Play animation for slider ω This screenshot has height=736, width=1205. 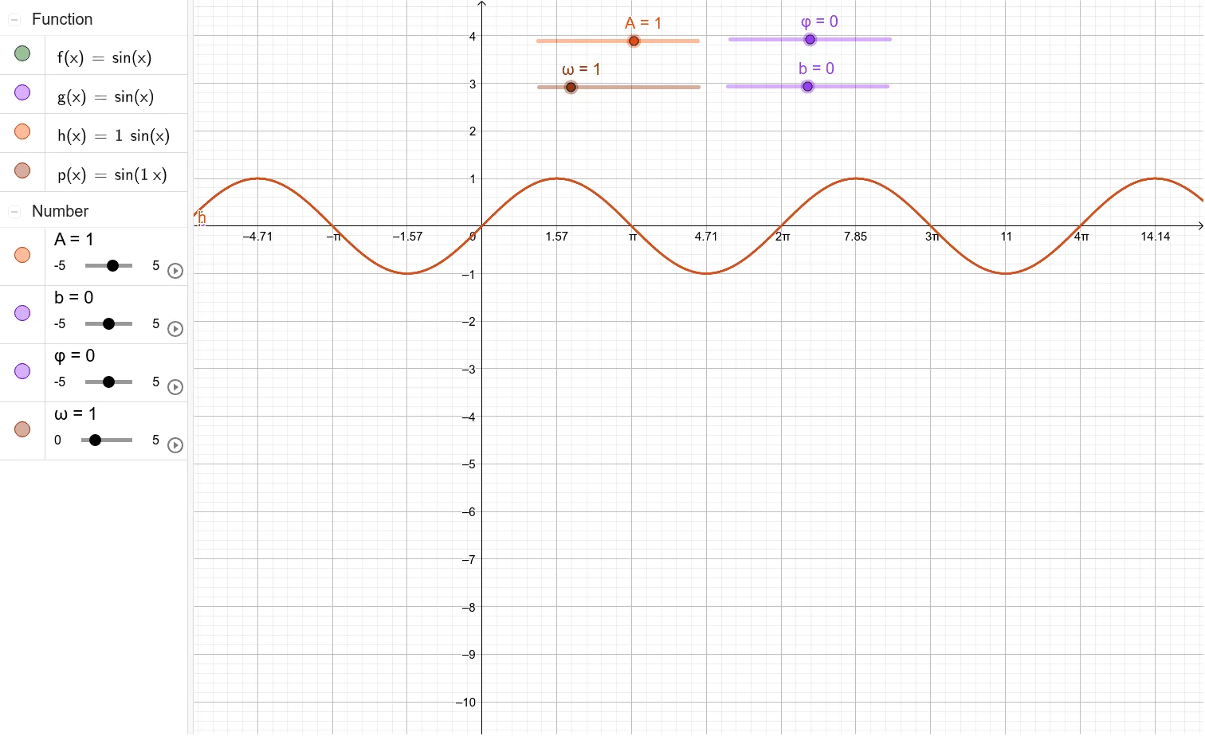[x=175, y=445]
